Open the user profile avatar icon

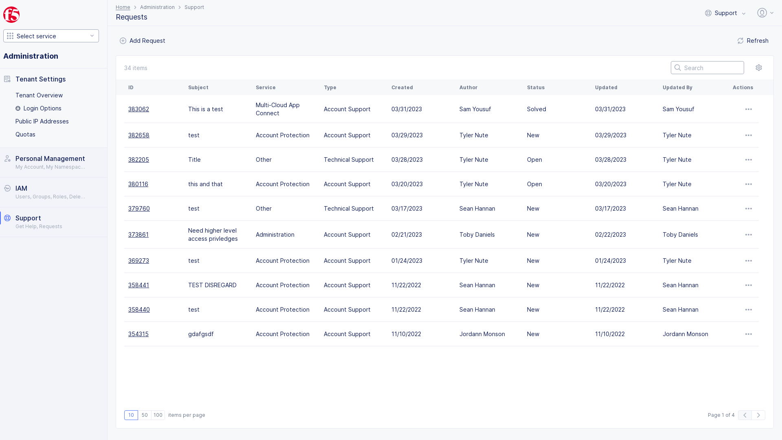click(x=762, y=13)
